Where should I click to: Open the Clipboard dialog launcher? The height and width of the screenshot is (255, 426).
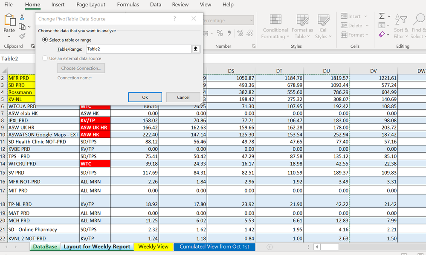pyautogui.click(x=33, y=46)
